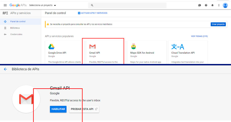Click the Google APIs logo
The height and width of the screenshot is (122, 231).
[18, 5]
